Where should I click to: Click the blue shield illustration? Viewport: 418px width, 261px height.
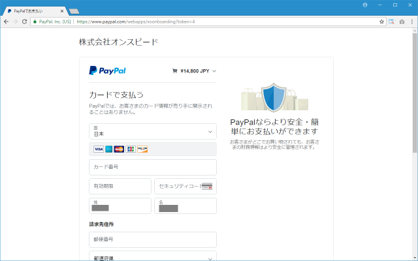coord(274,97)
